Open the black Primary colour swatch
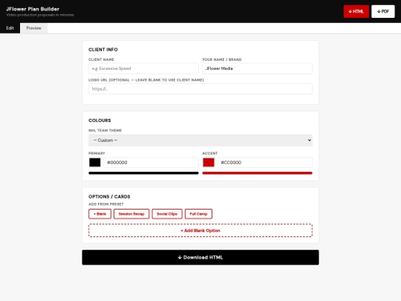Screen dimensions: 401x301 (95, 163)
